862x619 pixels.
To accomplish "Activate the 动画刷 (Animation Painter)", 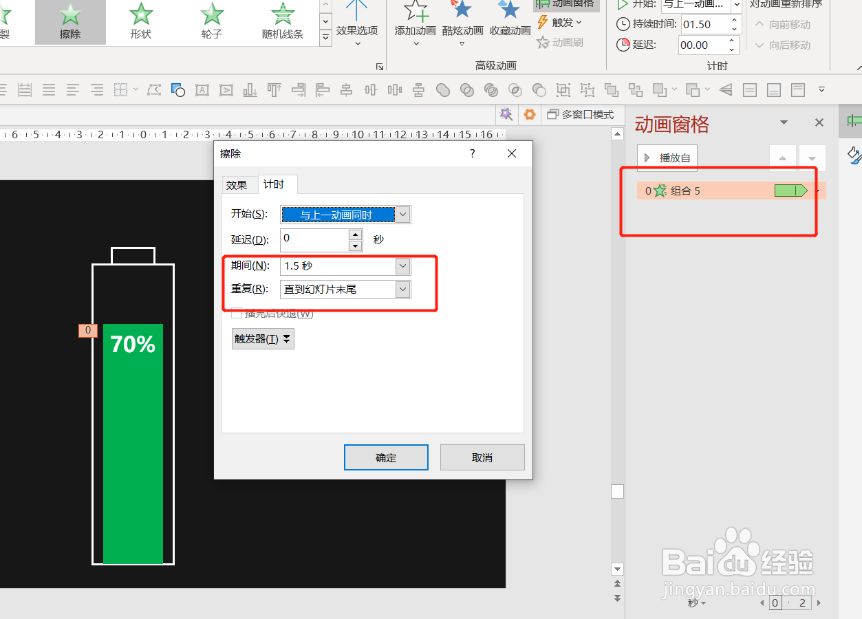I will click(561, 43).
